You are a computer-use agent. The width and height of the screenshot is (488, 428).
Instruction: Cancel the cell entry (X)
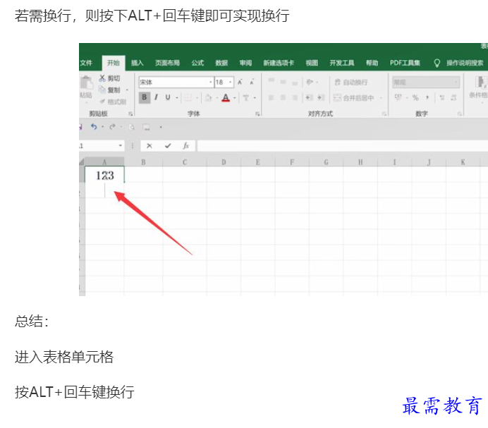(150, 146)
